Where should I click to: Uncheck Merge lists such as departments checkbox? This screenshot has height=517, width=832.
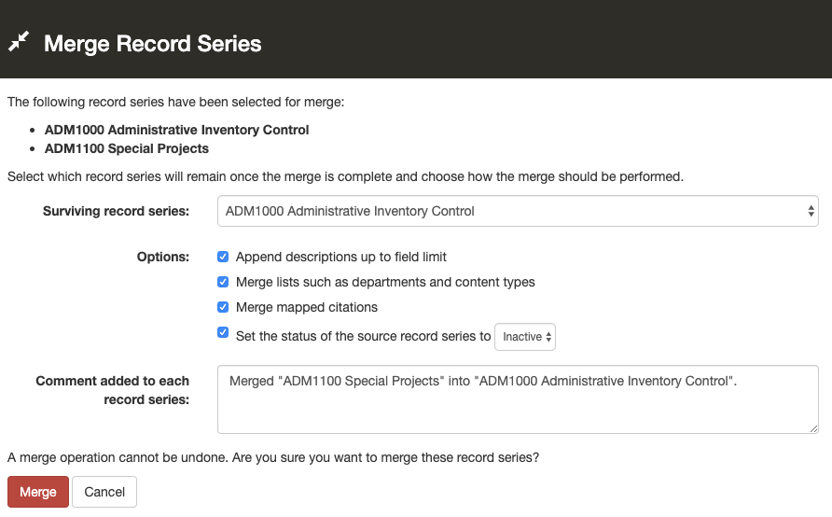[x=223, y=282]
